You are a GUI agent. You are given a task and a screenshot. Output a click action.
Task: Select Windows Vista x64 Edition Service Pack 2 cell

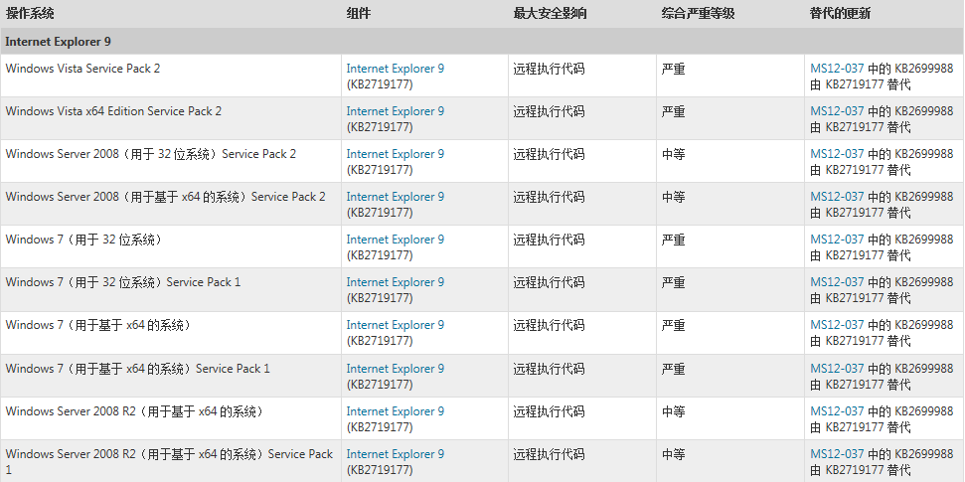[x=171, y=118]
